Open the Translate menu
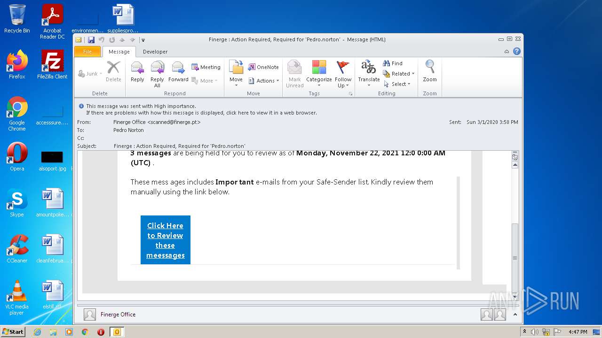The image size is (602, 338). pos(369,74)
